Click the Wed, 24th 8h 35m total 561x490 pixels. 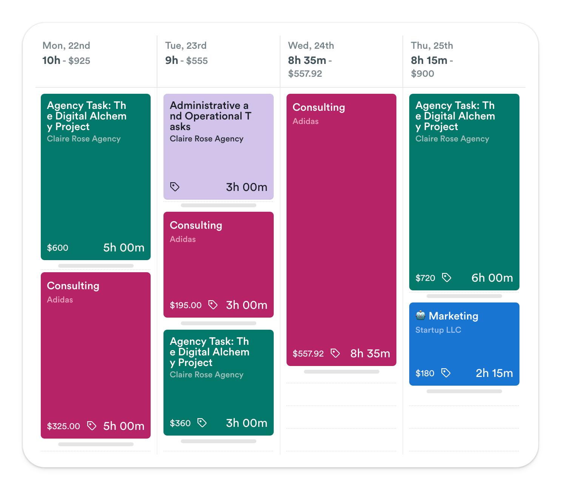(x=307, y=60)
